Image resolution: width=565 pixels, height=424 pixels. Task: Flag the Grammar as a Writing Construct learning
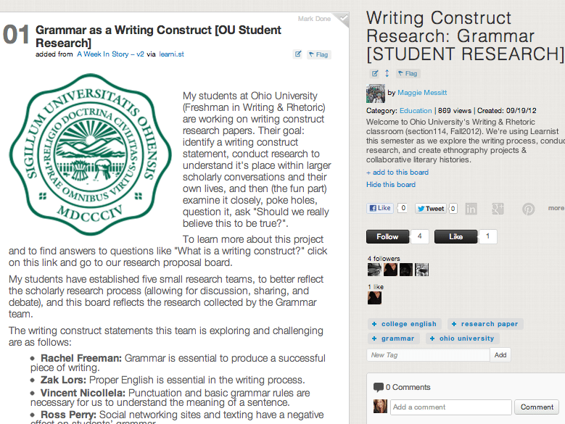click(318, 54)
